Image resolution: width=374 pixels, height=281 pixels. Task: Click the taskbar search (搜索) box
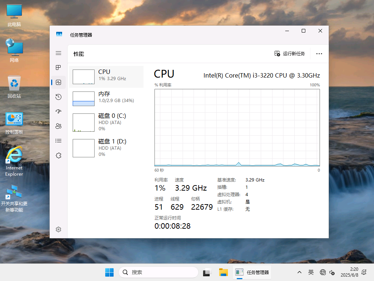(159, 272)
